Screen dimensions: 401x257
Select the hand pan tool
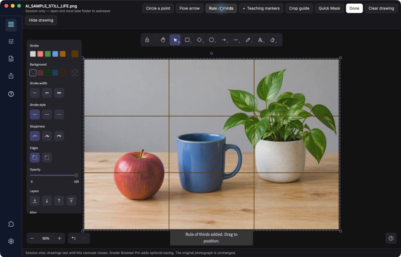pyautogui.click(x=163, y=40)
